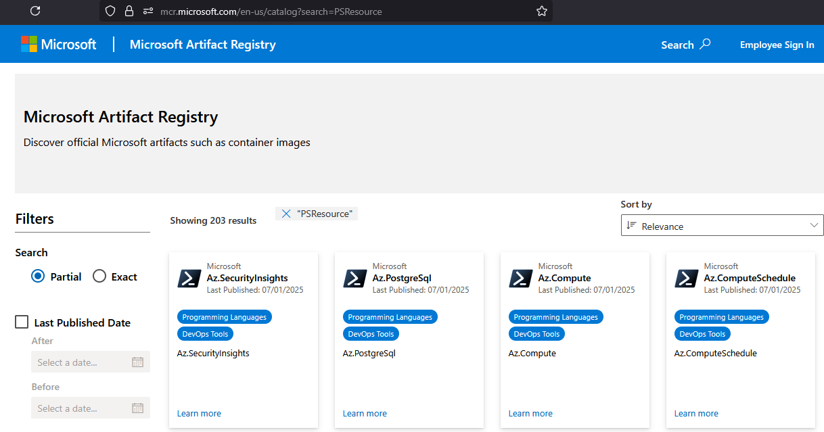824x432 pixels.
Task: Open calendar picker for Before date
Action: tap(137, 408)
